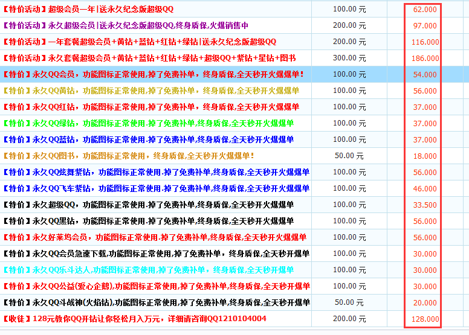Click 50.00 元 in the 斗战神(火焰钻) row
This screenshot has height=335, width=469.
[x=349, y=302]
